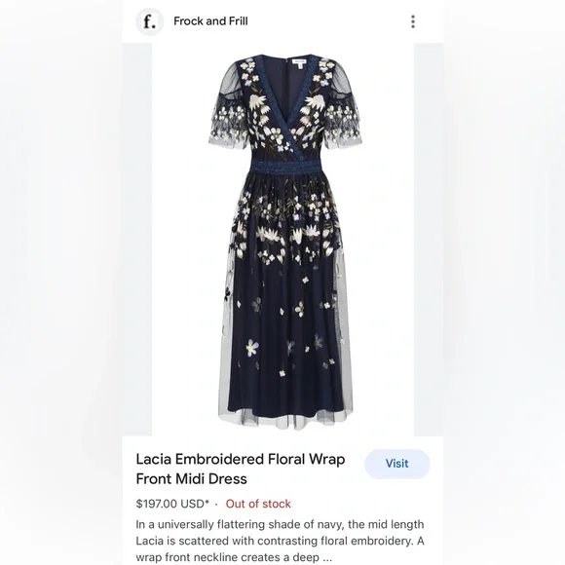Expand the truncated description ellipsis

click(x=327, y=558)
